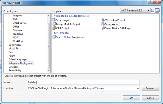The width and height of the screenshot is (163, 104).
Task: Select the Setup Project template icon
Action: [x=54, y=20]
